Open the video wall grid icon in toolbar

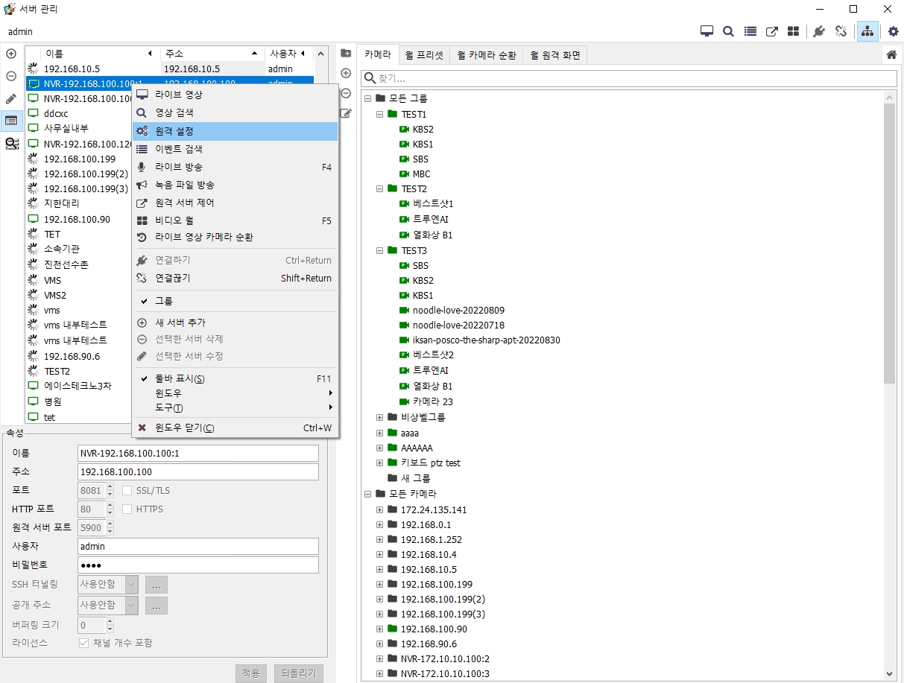click(794, 31)
